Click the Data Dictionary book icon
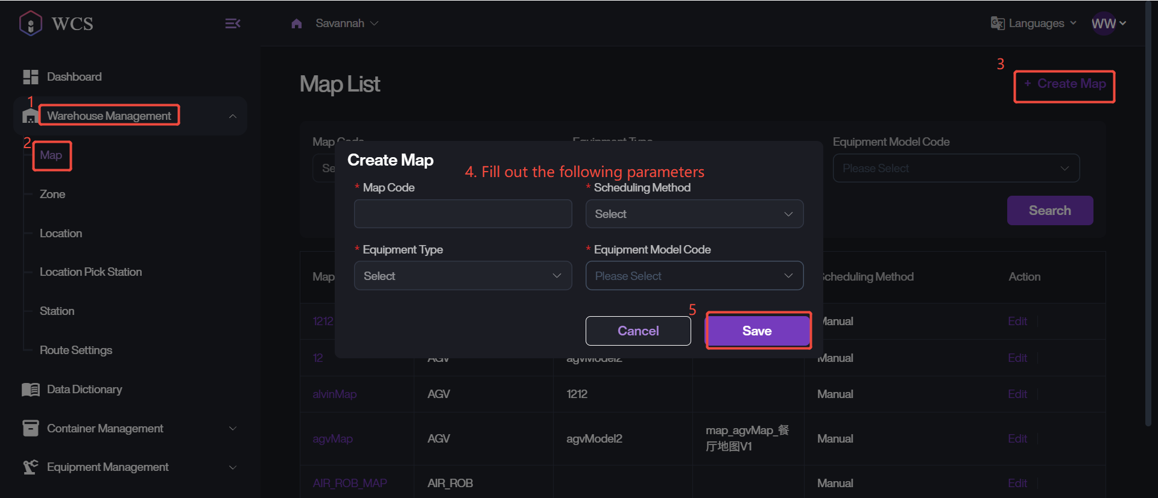 tap(30, 390)
